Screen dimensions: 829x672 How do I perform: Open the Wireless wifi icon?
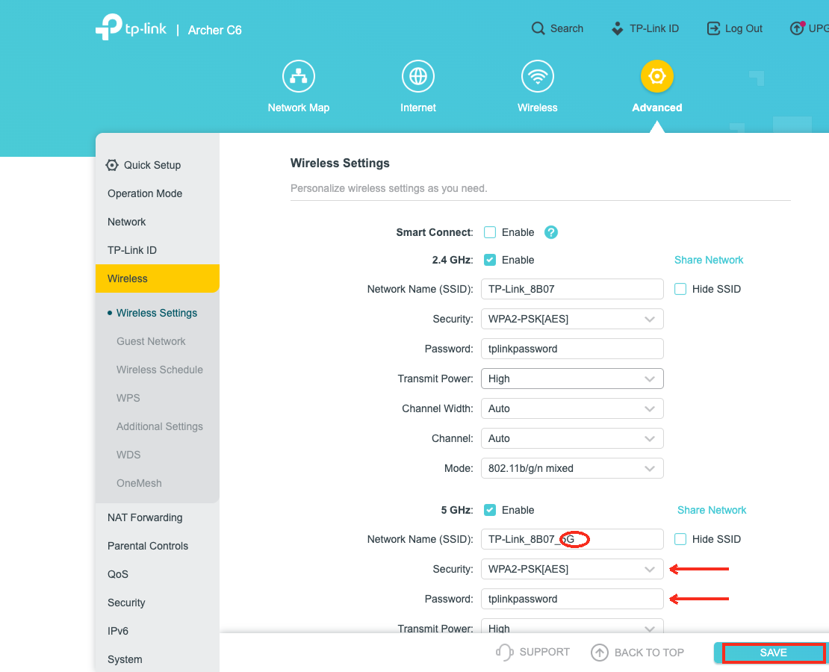[x=538, y=76]
